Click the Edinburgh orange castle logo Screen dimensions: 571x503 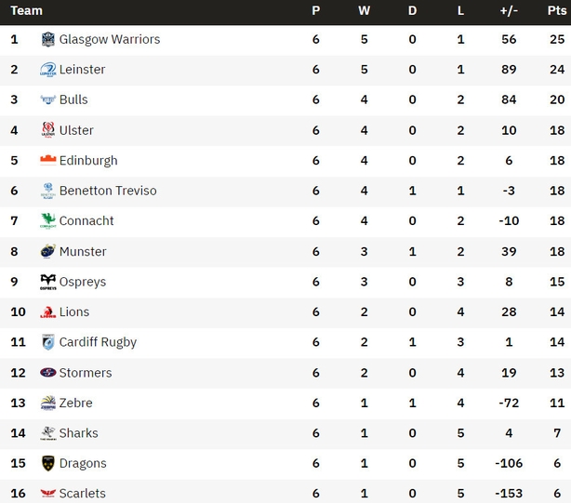[48, 160]
